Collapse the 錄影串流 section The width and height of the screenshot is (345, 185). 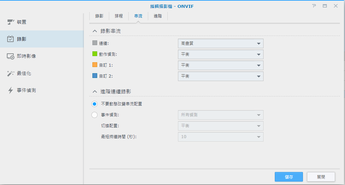(x=94, y=31)
